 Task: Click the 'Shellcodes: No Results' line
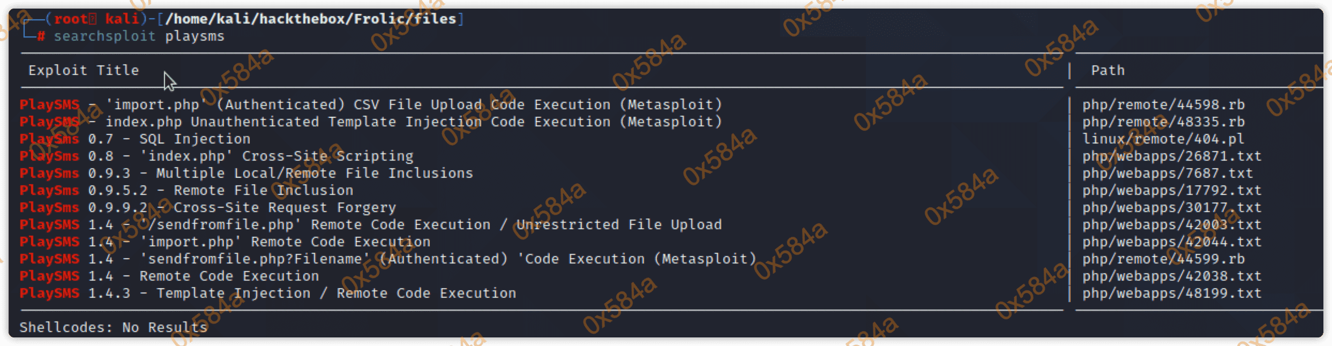(114, 327)
